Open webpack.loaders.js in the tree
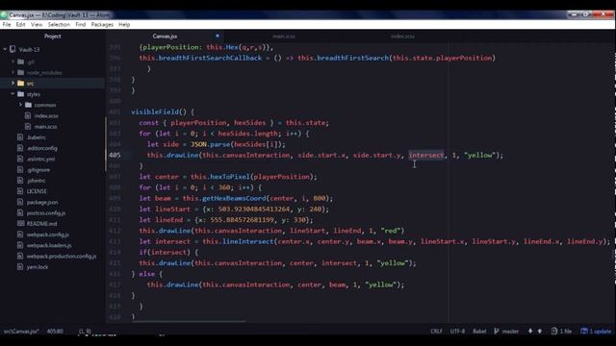Viewport: 616px width, 346px height. tap(49, 245)
